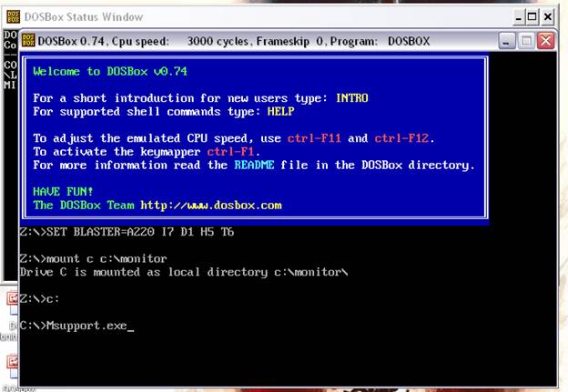This screenshot has width=568, height=392.
Task: Click the yellow INTRO command word
Action: pos(351,98)
